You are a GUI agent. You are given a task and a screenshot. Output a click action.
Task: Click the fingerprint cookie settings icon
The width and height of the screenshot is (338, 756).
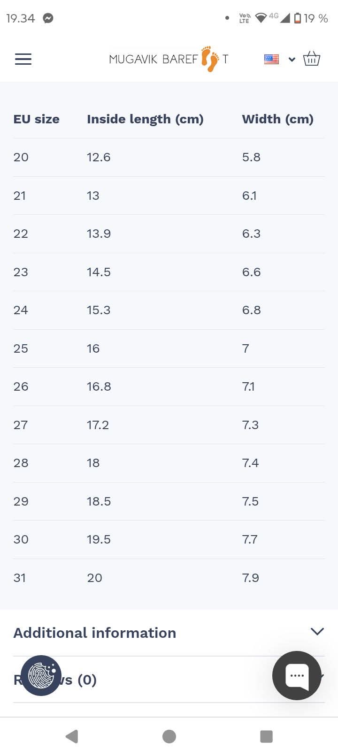point(41,675)
